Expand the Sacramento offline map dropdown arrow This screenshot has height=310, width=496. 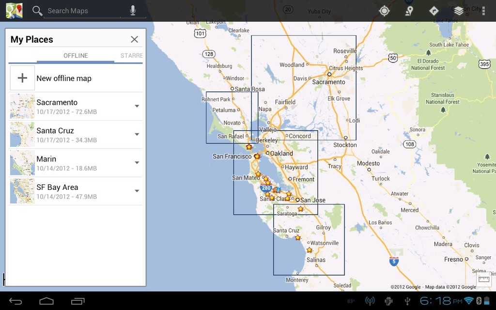[137, 106]
